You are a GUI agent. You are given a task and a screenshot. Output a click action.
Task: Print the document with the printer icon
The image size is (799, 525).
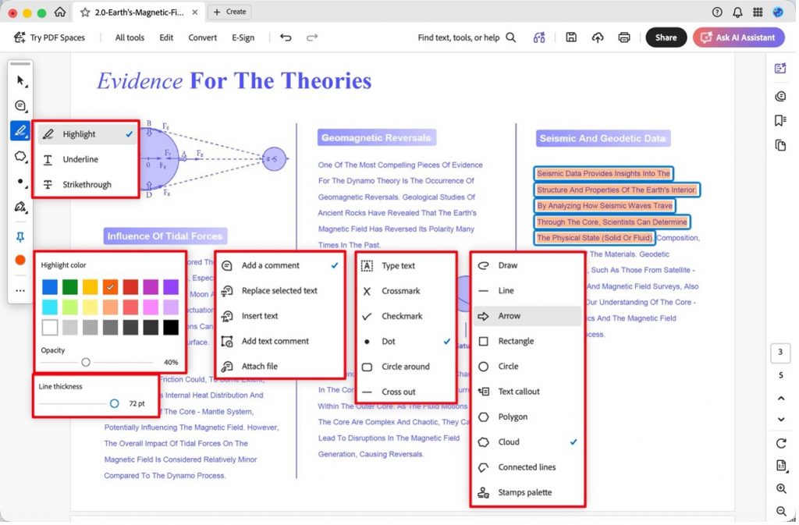tap(624, 37)
